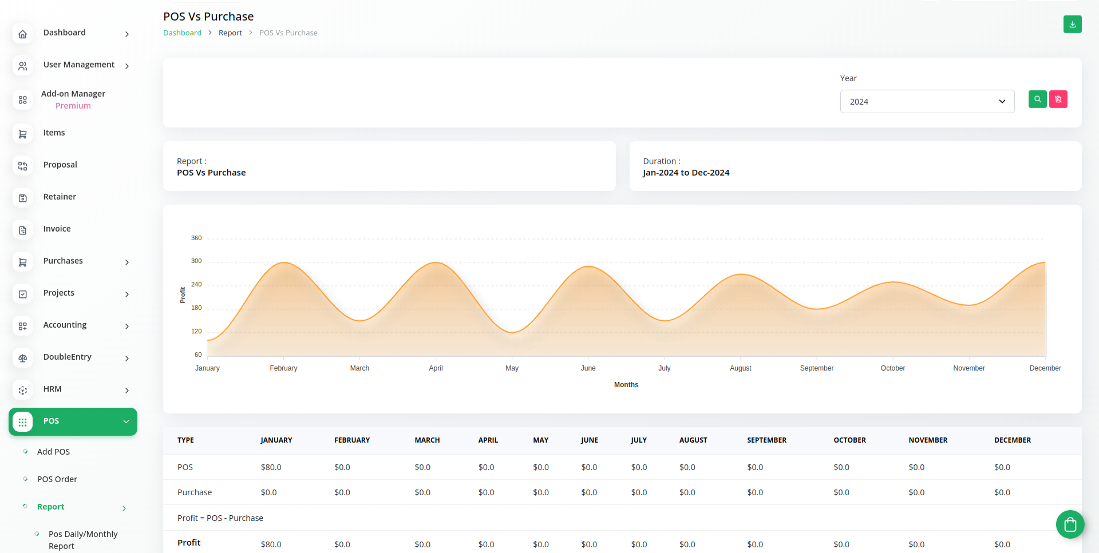The height and width of the screenshot is (553, 1099).
Task: Click the POS row January $80.0 cell
Action: click(271, 467)
